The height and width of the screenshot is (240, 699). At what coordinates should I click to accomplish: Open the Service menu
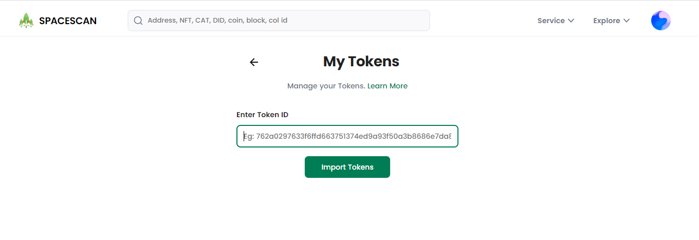pyautogui.click(x=556, y=21)
